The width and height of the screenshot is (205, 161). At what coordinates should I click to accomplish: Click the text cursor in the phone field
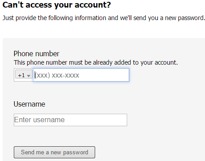pyautogui.click(x=35, y=75)
